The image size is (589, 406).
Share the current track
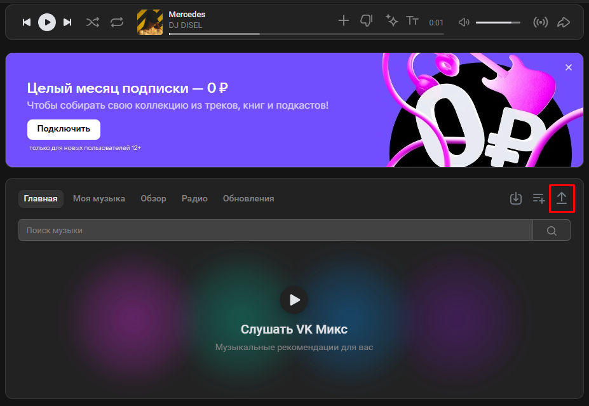564,22
